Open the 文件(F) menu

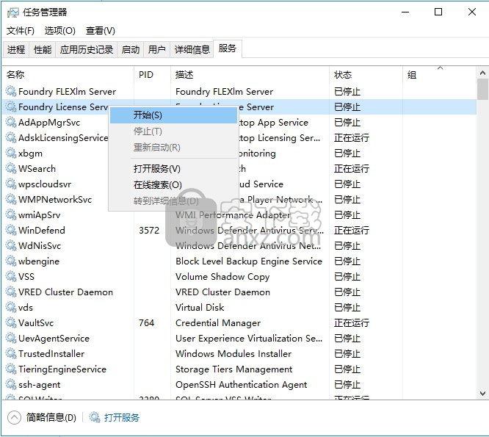click(x=21, y=31)
